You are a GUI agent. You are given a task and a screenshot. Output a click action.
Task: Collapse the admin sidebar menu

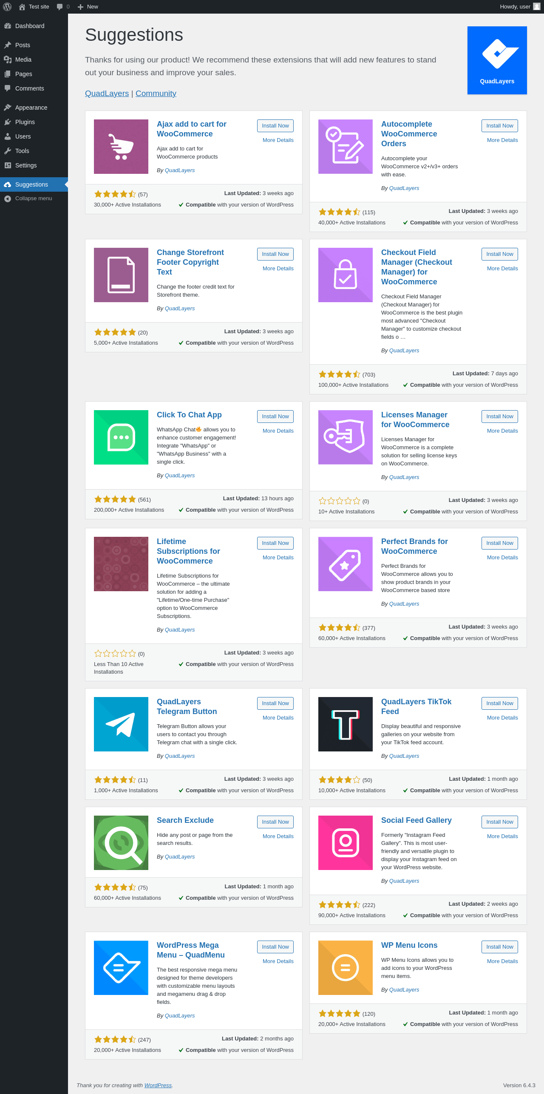33,198
